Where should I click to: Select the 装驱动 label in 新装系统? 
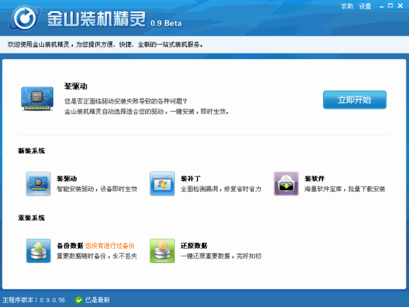pos(67,178)
